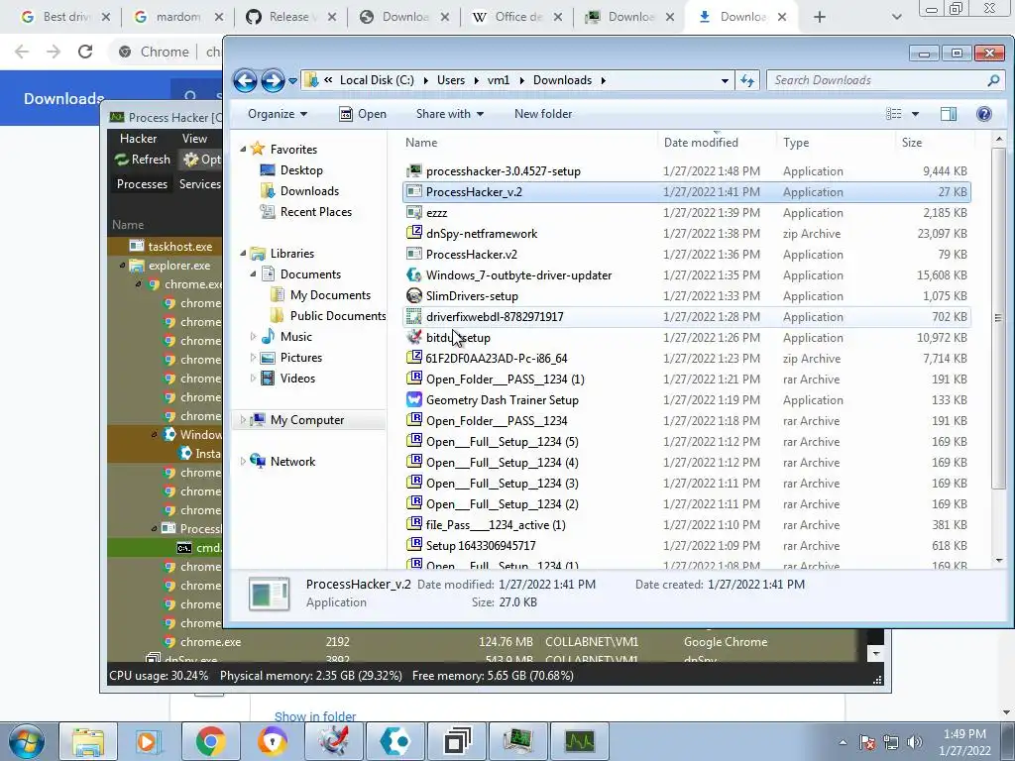
Task: Expand the Pictures library node
Action: (253, 357)
